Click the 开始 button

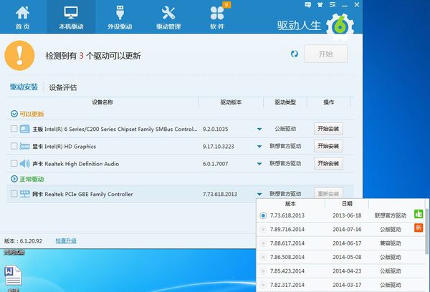(325, 54)
